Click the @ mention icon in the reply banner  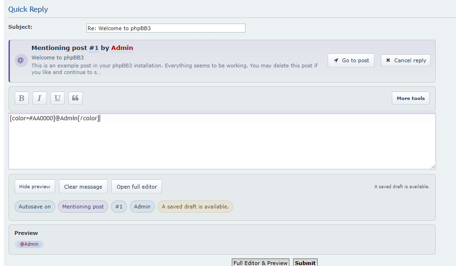(21, 60)
